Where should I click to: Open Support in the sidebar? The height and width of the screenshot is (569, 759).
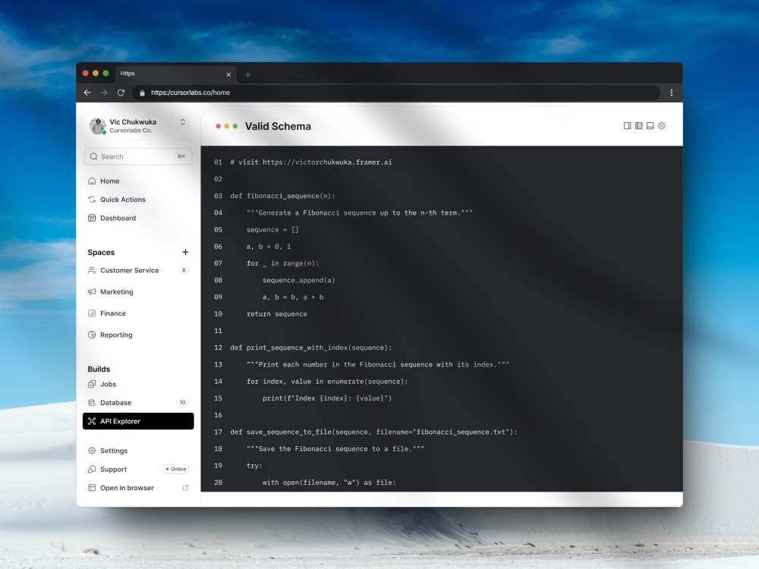tap(113, 470)
